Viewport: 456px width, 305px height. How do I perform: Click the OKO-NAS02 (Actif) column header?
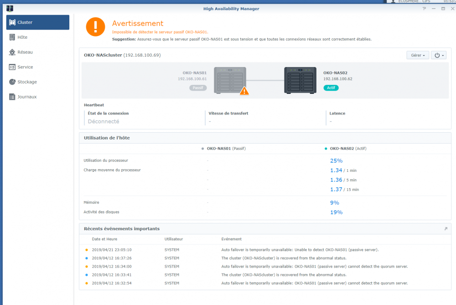click(x=348, y=149)
